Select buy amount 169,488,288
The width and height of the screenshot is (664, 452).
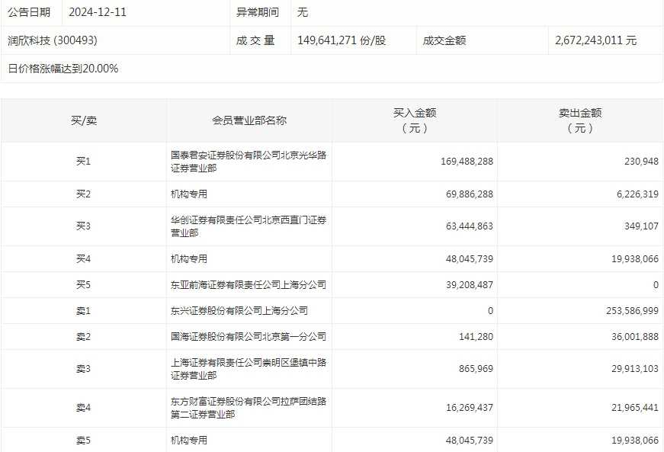[x=467, y=162]
